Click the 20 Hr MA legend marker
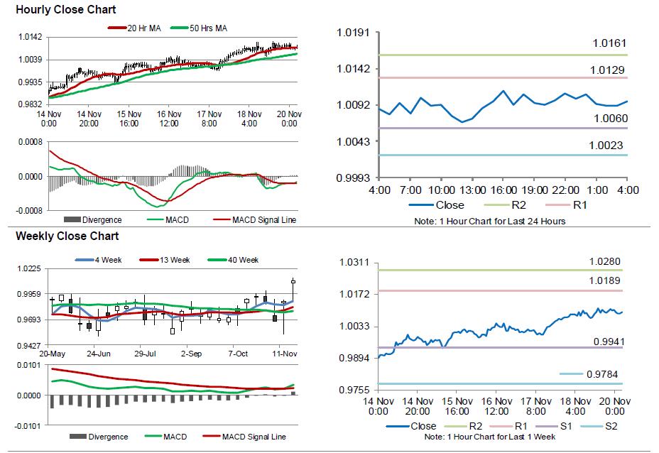This screenshot has height=453, width=659. click(116, 28)
